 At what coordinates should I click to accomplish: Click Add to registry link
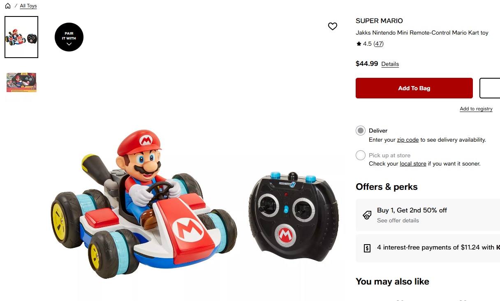[x=476, y=109]
